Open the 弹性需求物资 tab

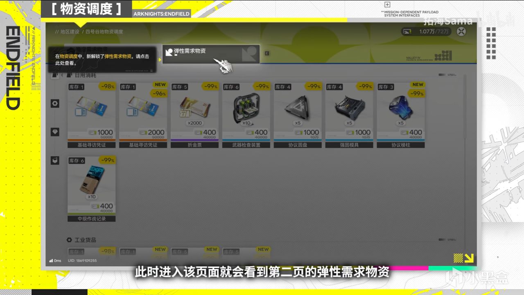click(211, 54)
